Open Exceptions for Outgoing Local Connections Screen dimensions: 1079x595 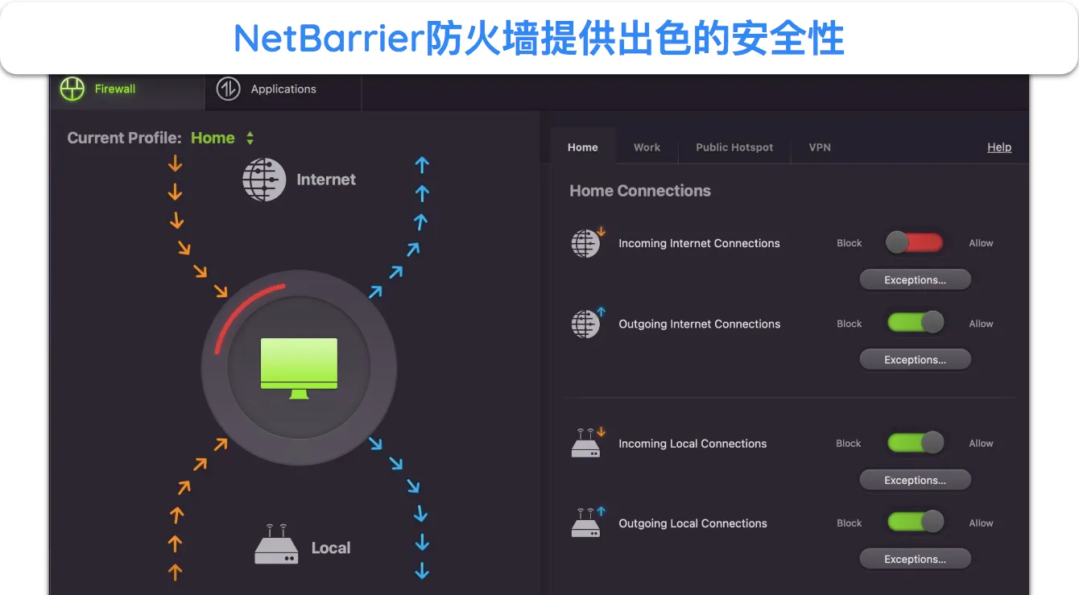pos(915,559)
